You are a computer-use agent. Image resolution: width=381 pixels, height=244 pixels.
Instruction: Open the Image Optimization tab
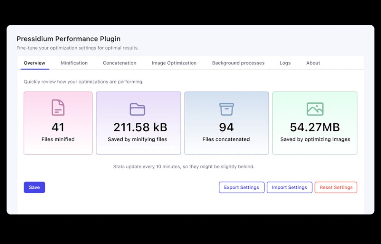(x=174, y=63)
